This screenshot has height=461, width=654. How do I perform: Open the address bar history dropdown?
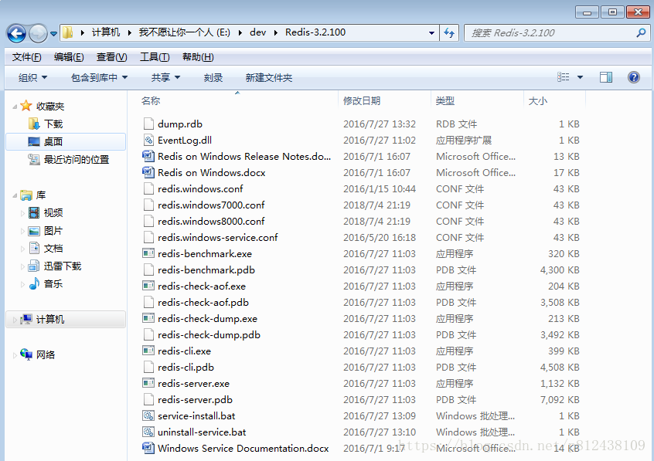(431, 32)
